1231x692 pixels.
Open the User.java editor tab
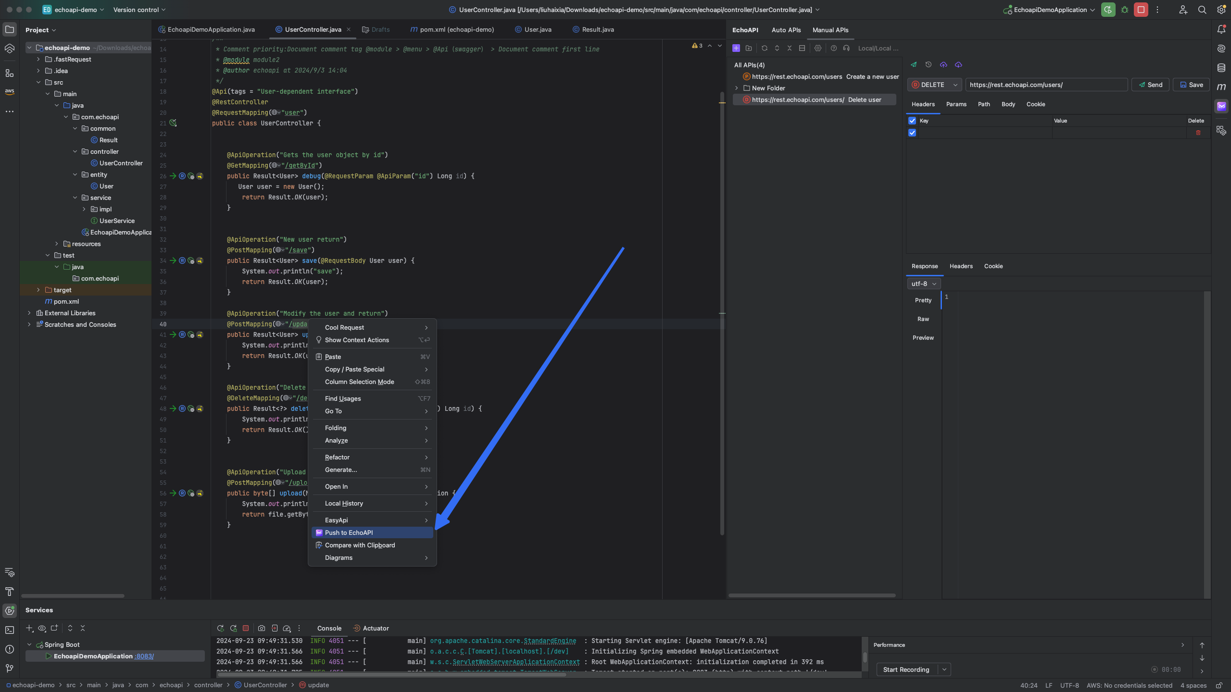533,29
